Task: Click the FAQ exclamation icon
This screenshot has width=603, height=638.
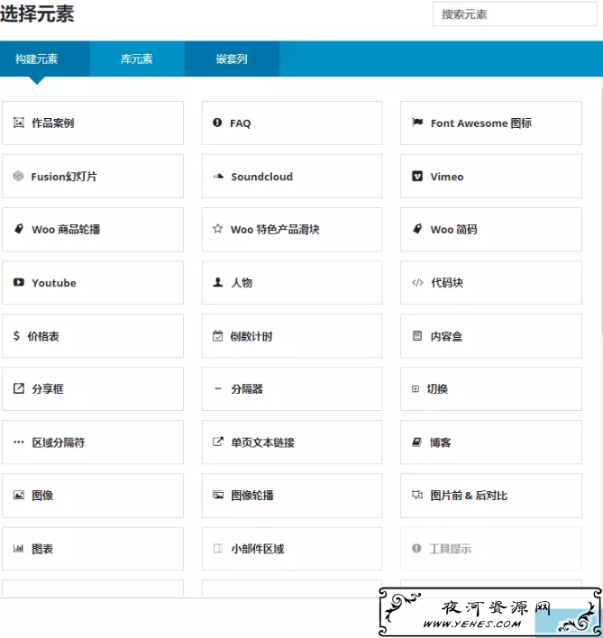Action: coord(217,123)
